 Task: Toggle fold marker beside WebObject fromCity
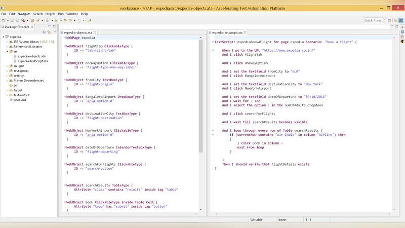point(65,80)
